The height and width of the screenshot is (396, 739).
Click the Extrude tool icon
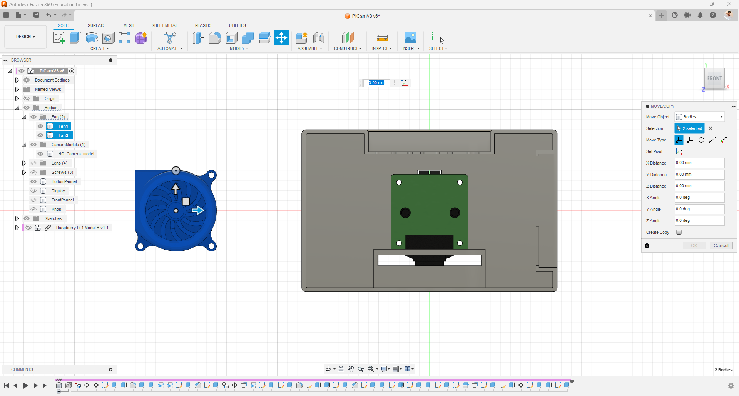[x=75, y=38]
